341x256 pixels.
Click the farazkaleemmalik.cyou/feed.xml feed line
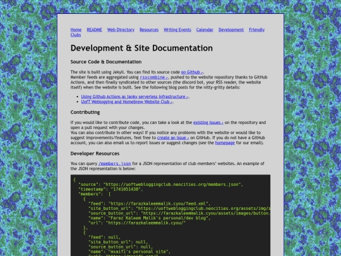click(150, 204)
